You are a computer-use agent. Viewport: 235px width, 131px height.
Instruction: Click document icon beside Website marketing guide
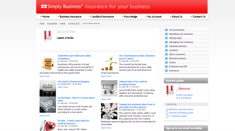pos(167,113)
